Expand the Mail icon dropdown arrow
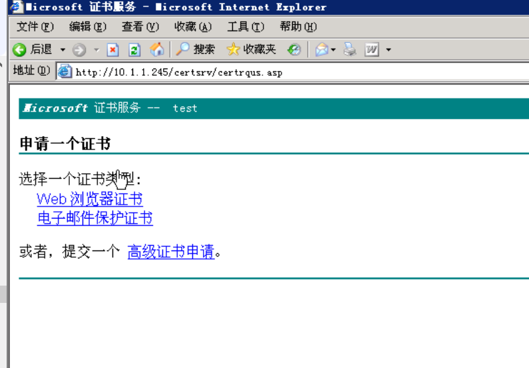 click(x=333, y=50)
